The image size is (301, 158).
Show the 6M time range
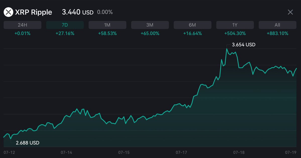[x=193, y=25]
